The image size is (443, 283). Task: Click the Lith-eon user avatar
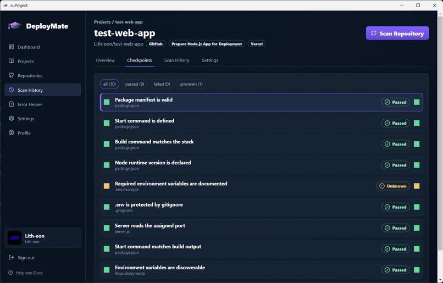14,238
